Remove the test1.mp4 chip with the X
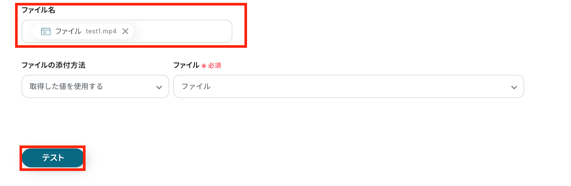 125,31
